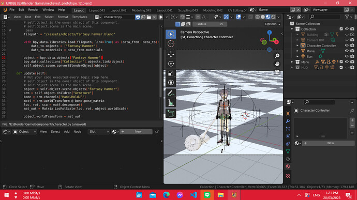Remove material slot with minus button
The image size is (357, 200).
[352, 126]
